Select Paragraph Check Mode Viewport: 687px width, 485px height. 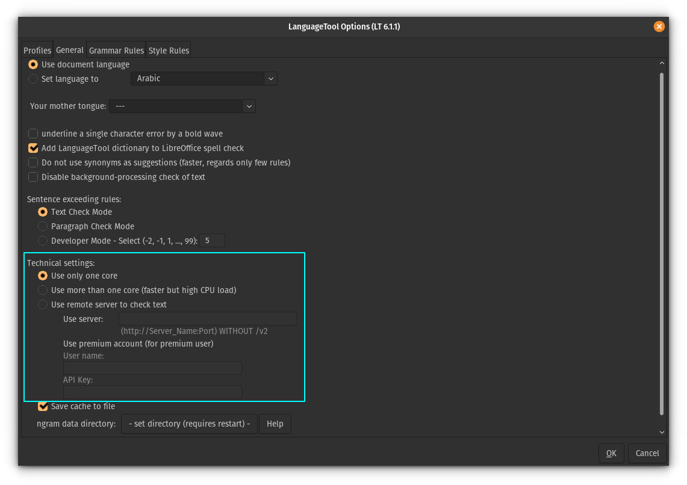tap(43, 226)
